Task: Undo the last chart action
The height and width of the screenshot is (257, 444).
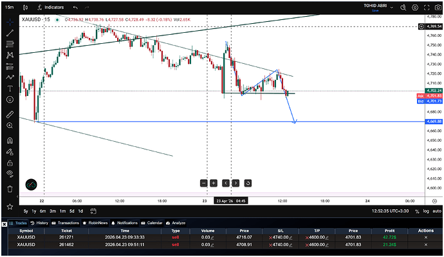Action: click(x=75, y=7)
